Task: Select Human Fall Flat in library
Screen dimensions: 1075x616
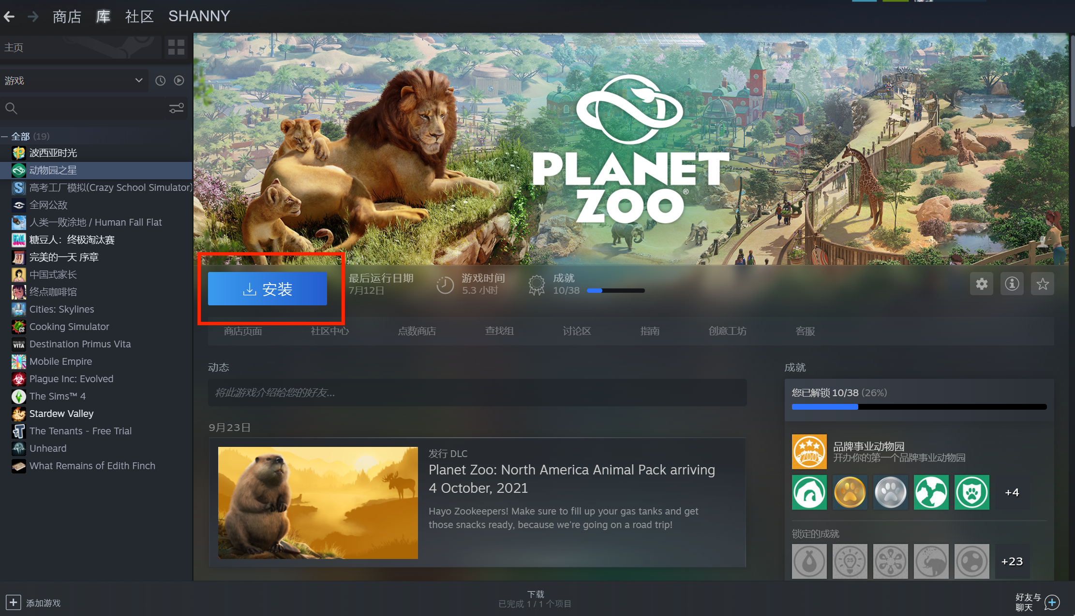Action: tap(96, 222)
